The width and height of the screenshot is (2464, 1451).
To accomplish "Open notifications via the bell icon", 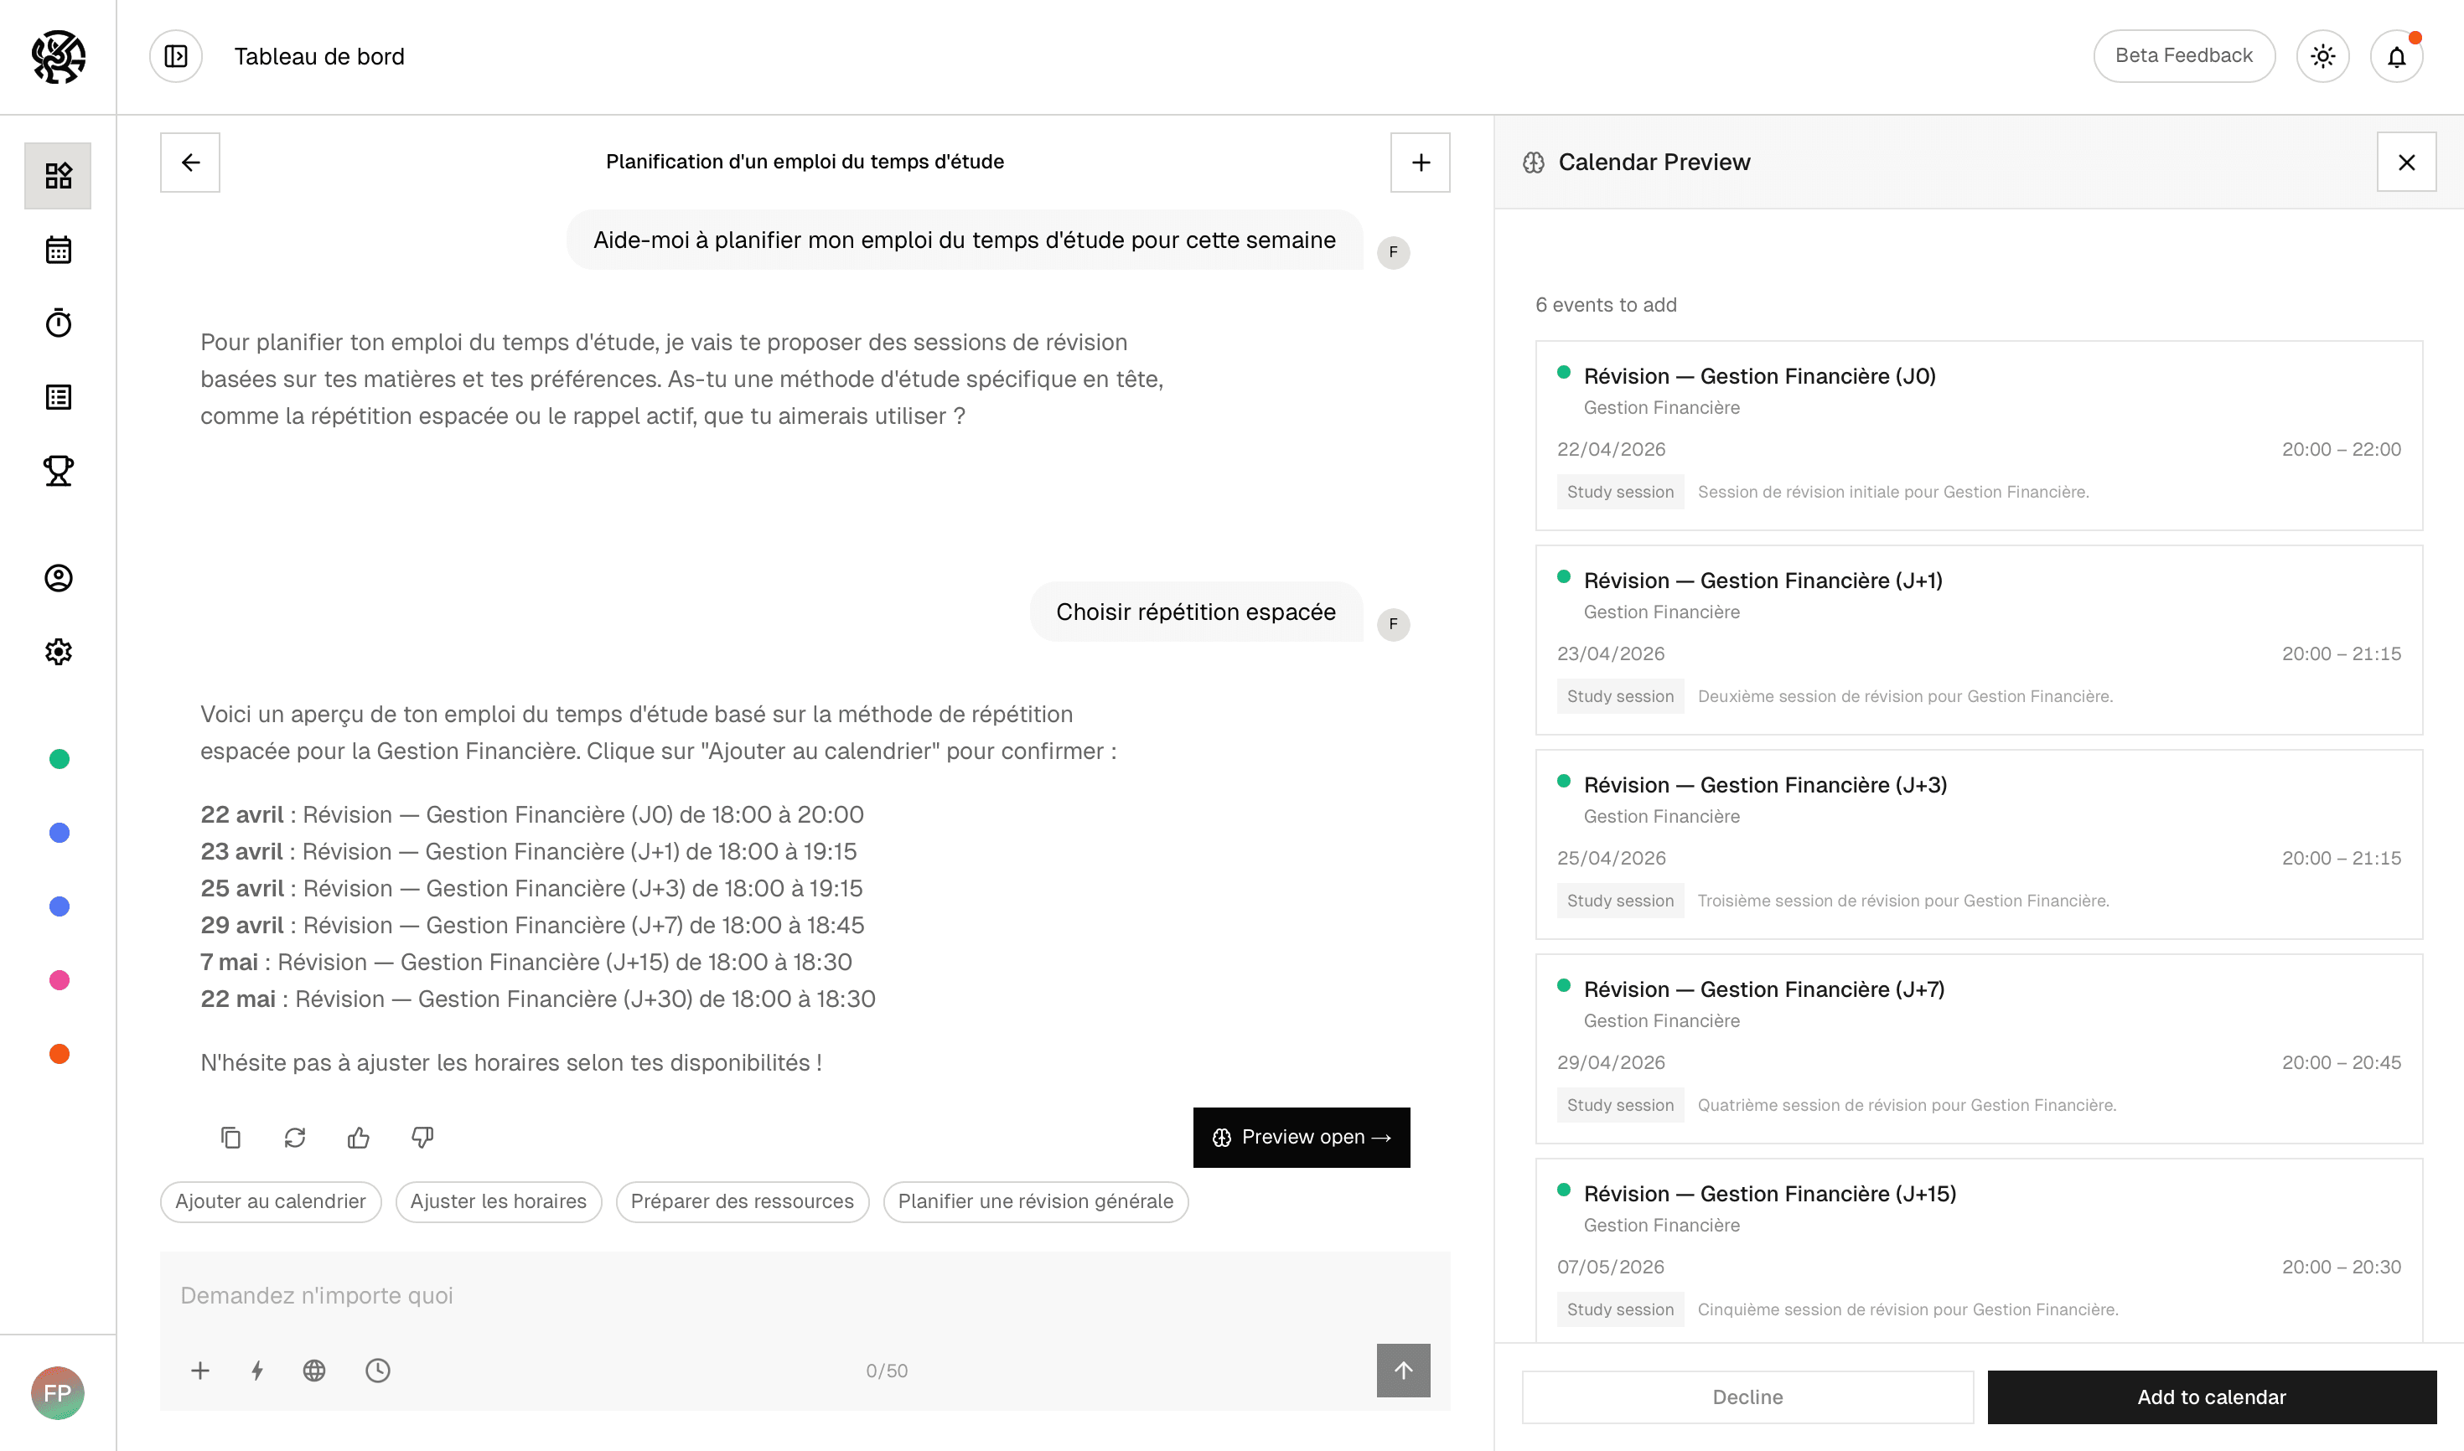I will click(x=2396, y=56).
